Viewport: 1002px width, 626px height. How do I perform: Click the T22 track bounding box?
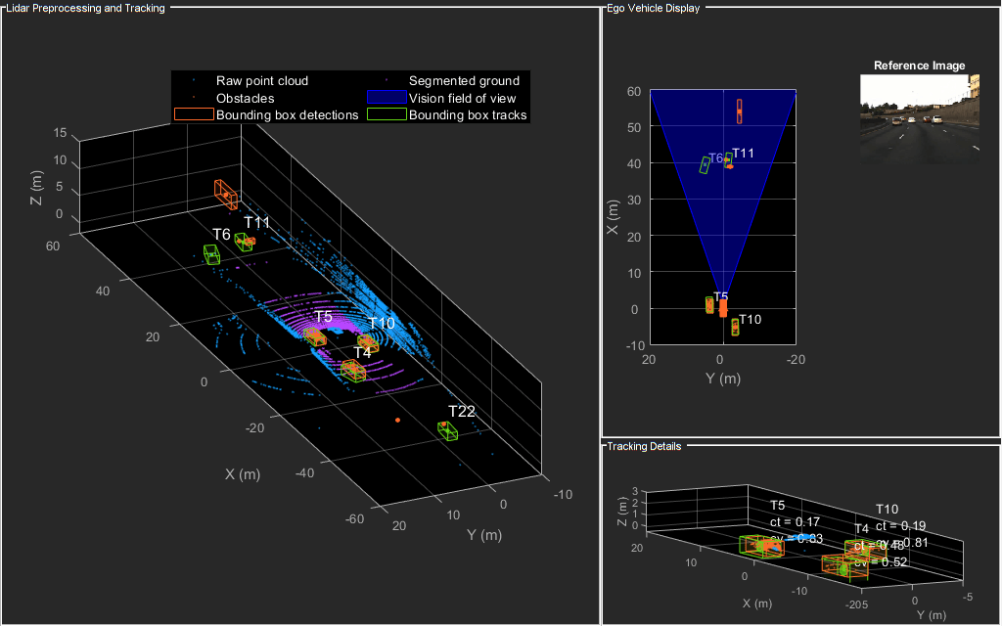(x=448, y=430)
